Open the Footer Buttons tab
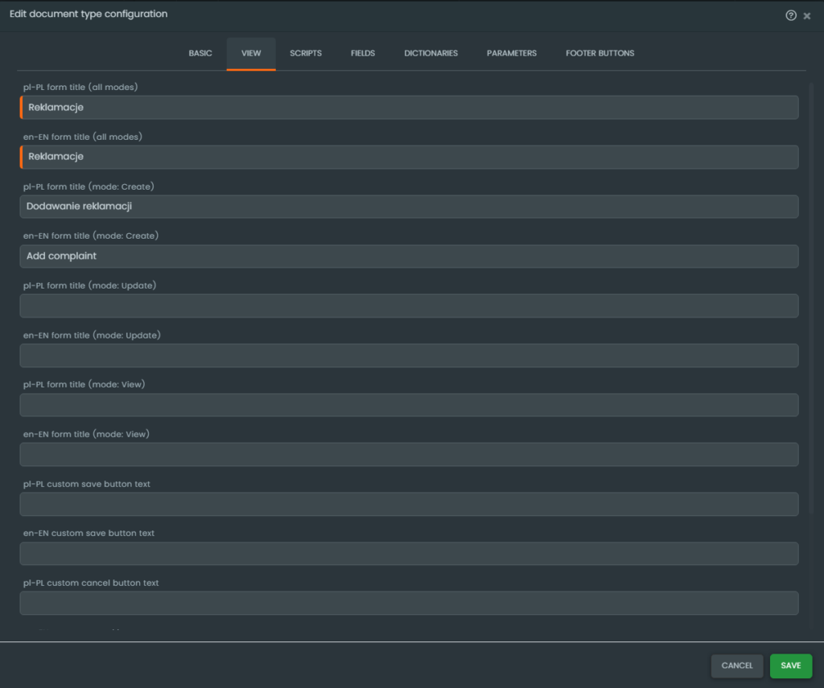Viewport: 824px width, 688px height. coord(599,53)
